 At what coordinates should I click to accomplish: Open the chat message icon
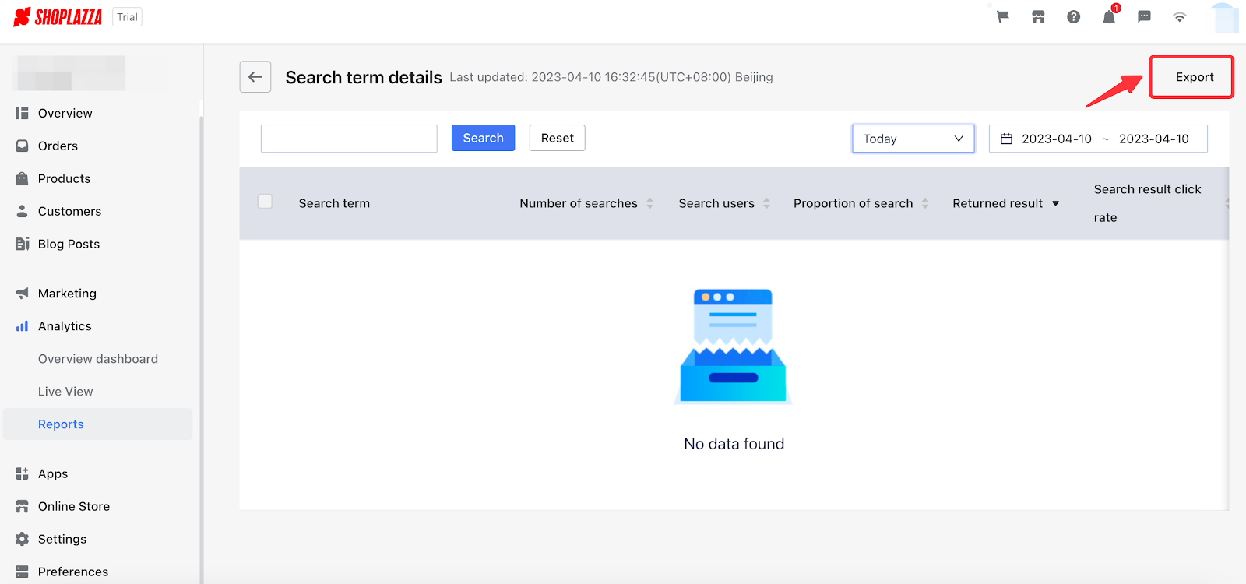1144,17
